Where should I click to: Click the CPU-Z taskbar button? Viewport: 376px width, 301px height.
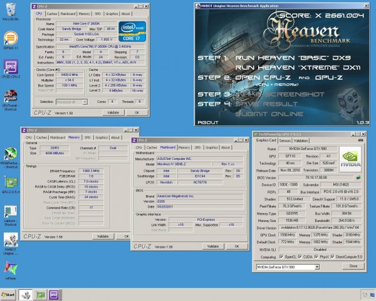[54, 295]
